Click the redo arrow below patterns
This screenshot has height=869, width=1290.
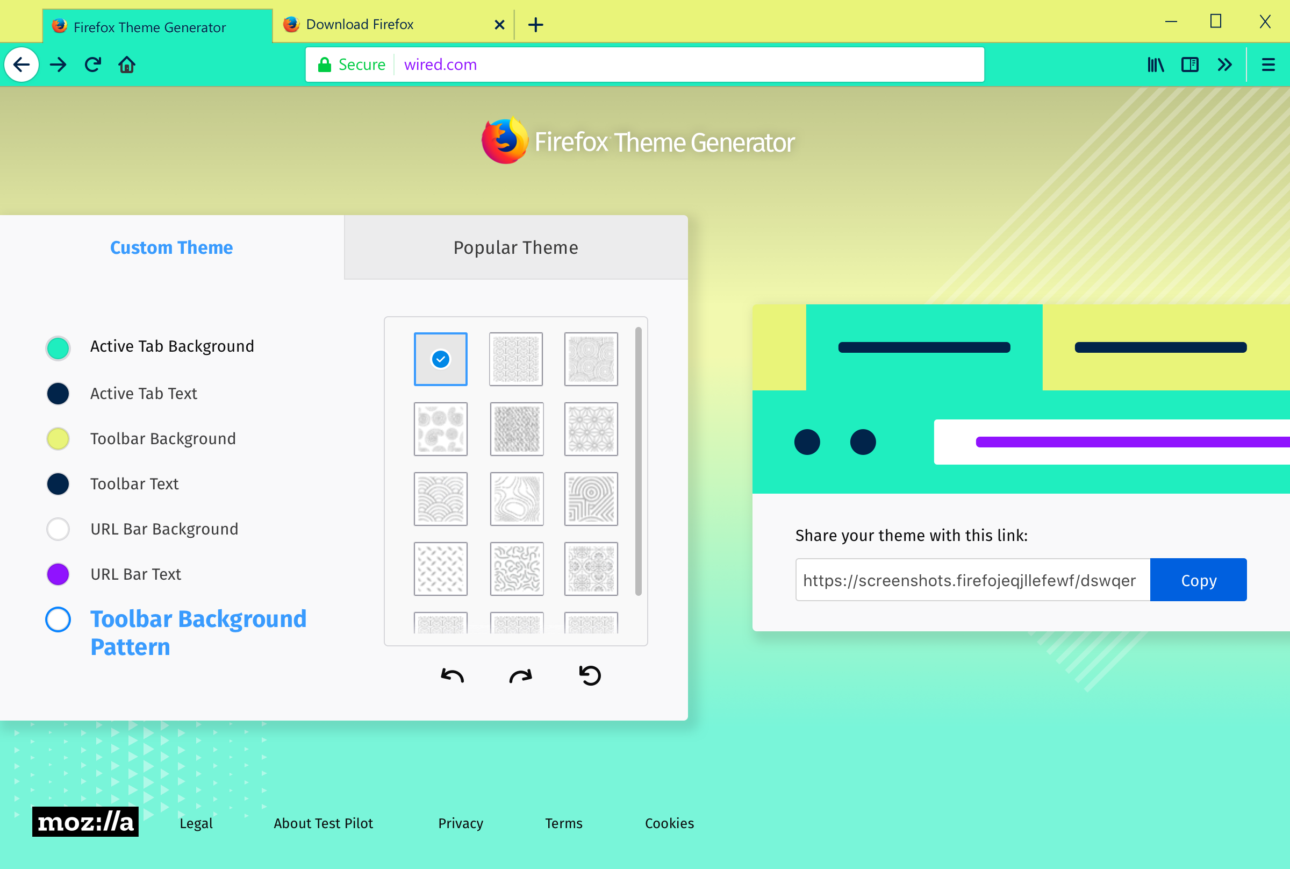click(521, 675)
